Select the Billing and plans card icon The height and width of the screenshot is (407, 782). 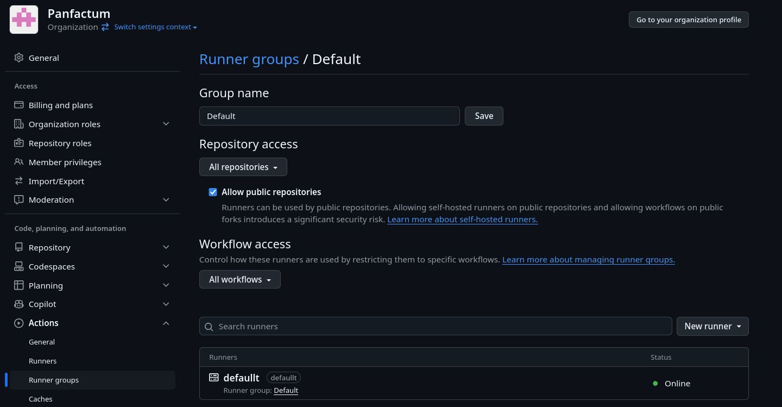19,105
